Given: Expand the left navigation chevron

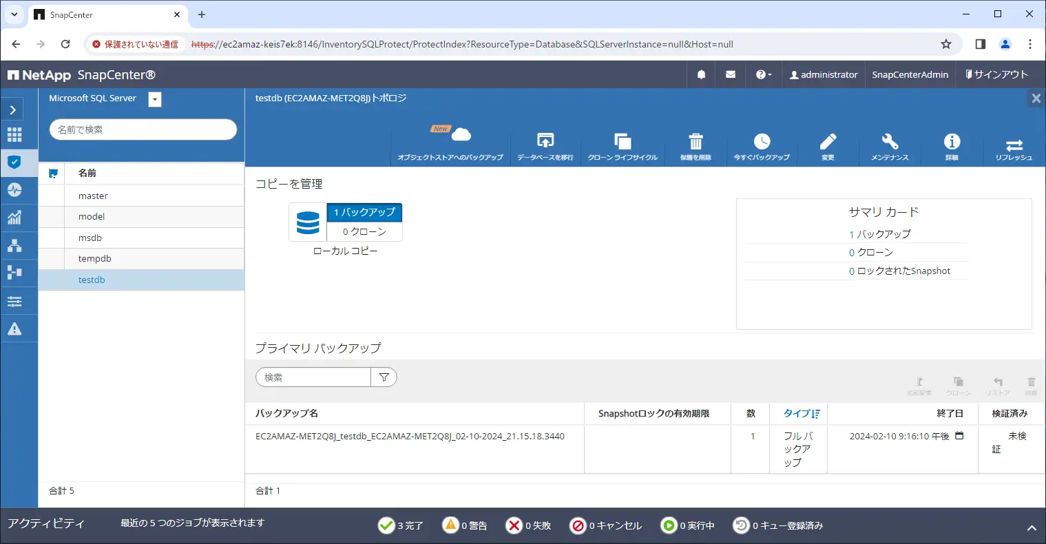Looking at the screenshot, I should tap(13, 109).
